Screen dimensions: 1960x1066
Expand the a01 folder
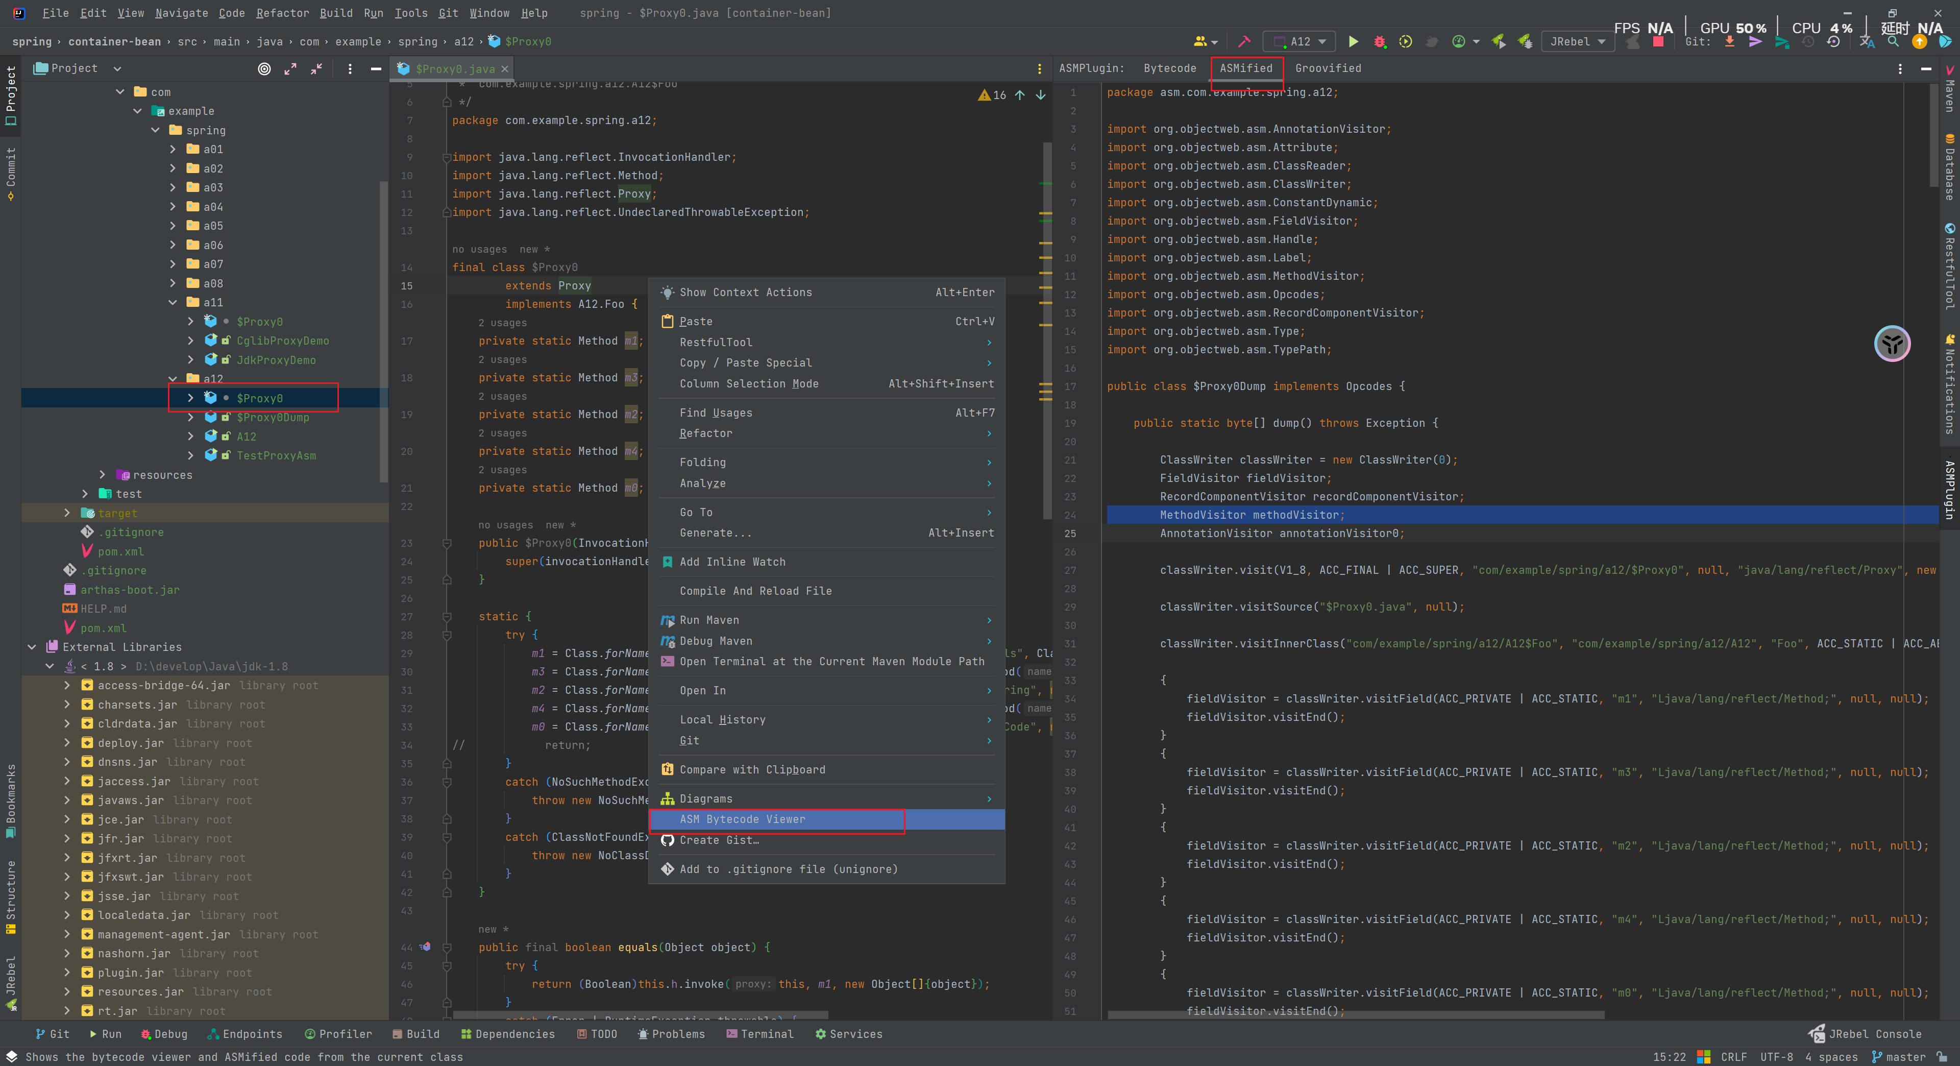click(x=173, y=150)
